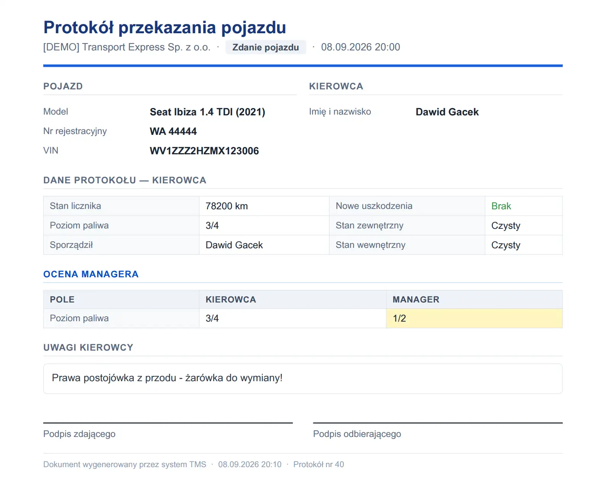
Task: Select the odometer value '78200 km'
Action: pyautogui.click(x=227, y=206)
